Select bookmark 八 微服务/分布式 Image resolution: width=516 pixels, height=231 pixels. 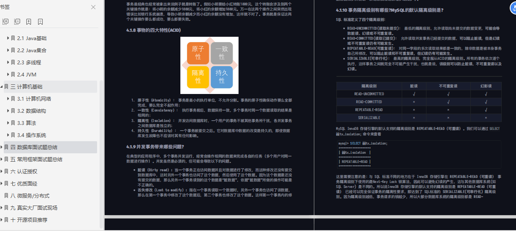click(x=30, y=195)
